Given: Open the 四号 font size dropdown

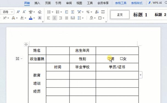Looking at the screenshot, I should click(x=12, y=12).
